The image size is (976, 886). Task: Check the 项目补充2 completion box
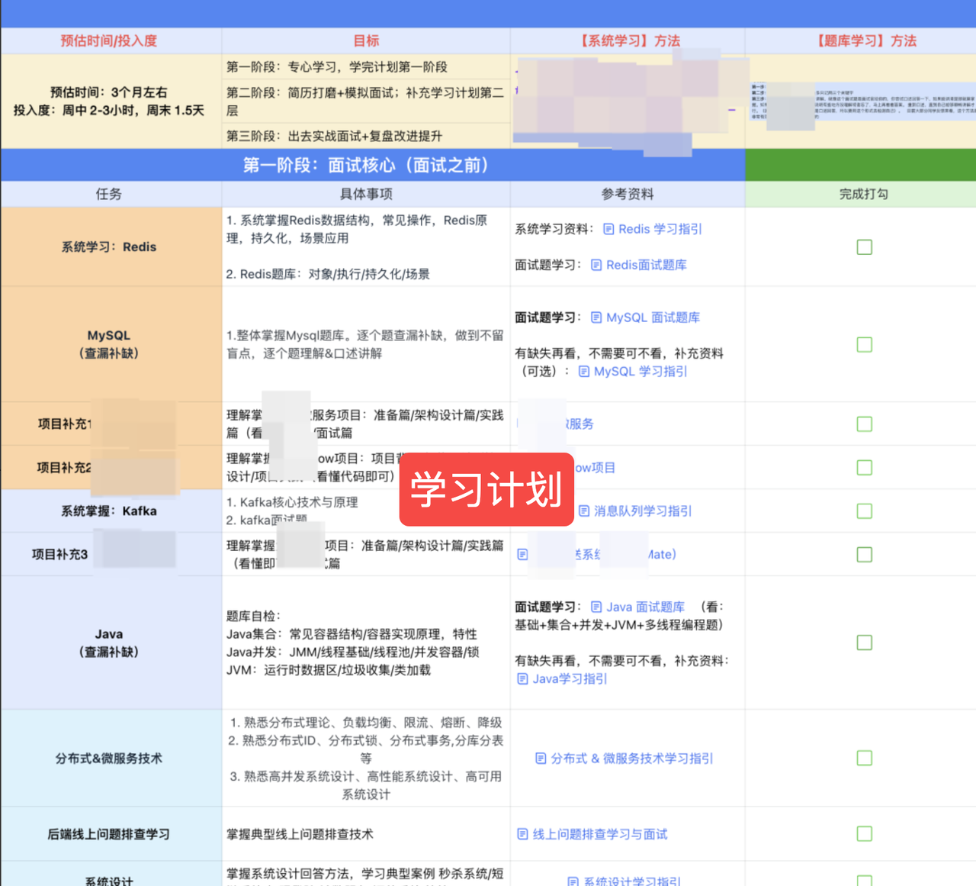pos(864,468)
